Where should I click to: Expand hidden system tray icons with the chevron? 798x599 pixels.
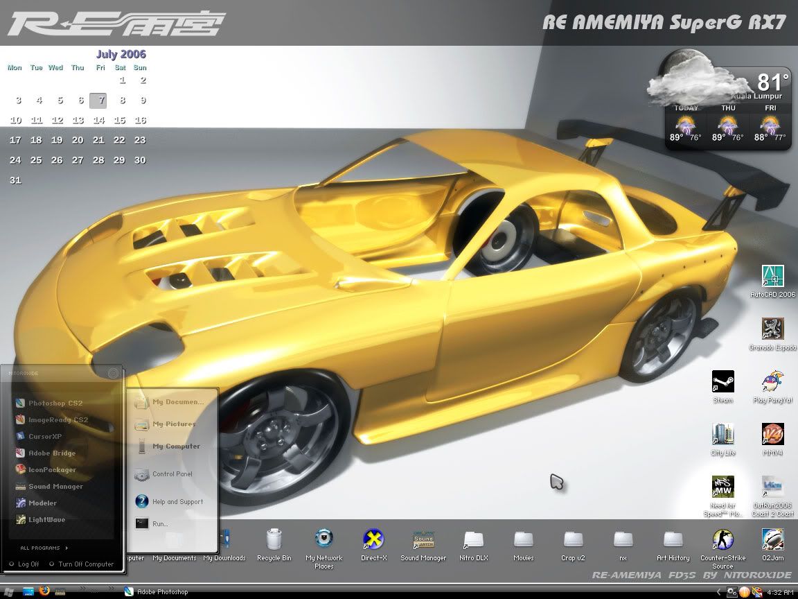coord(718,591)
